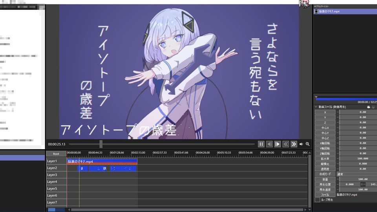The height and width of the screenshot is (212, 377).
Task: Click the X property button
Action: pos(325,112)
